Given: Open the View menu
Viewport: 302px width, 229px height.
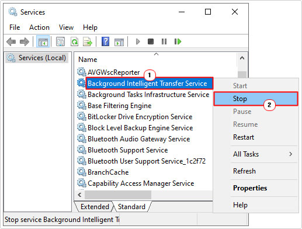Looking at the screenshot, I should pos(66,27).
